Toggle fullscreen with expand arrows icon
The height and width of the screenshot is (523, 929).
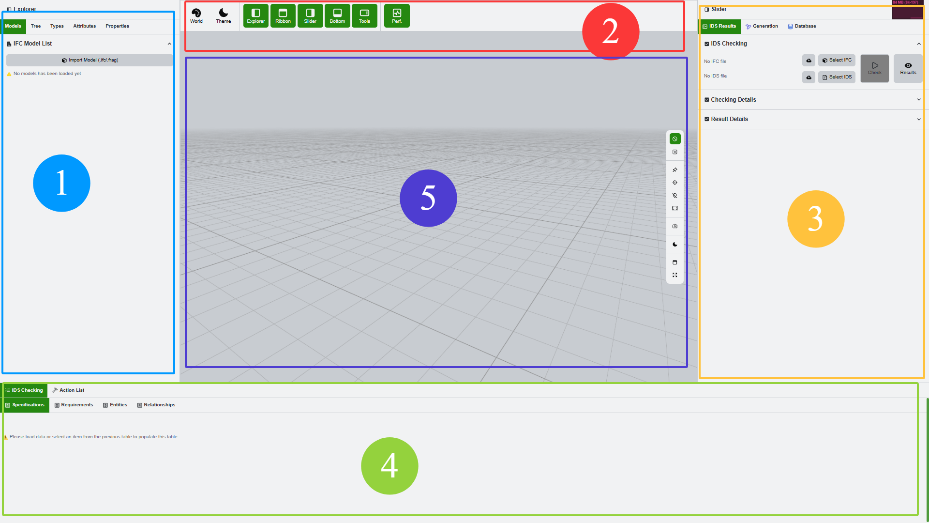pos(675,275)
